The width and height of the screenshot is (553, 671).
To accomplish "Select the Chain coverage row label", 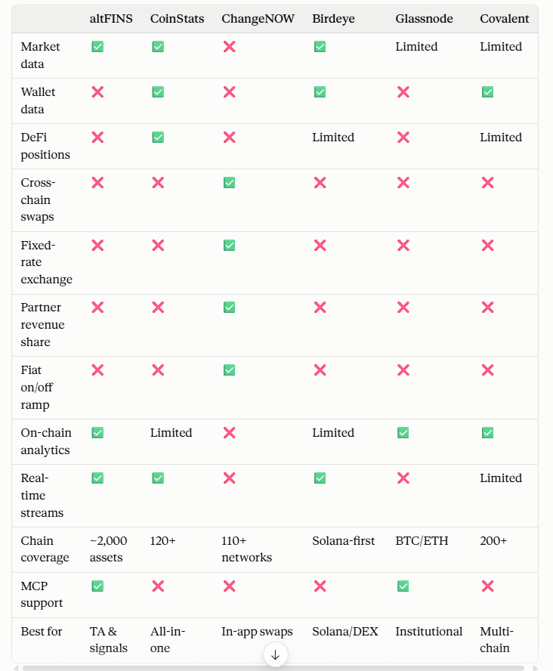I will (x=45, y=549).
